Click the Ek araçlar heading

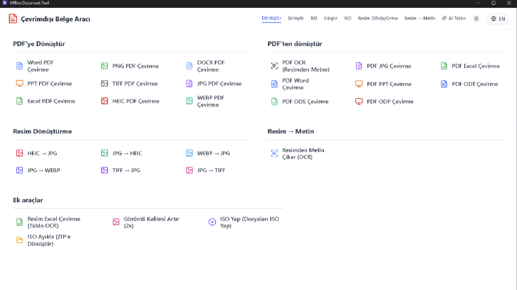27,200
